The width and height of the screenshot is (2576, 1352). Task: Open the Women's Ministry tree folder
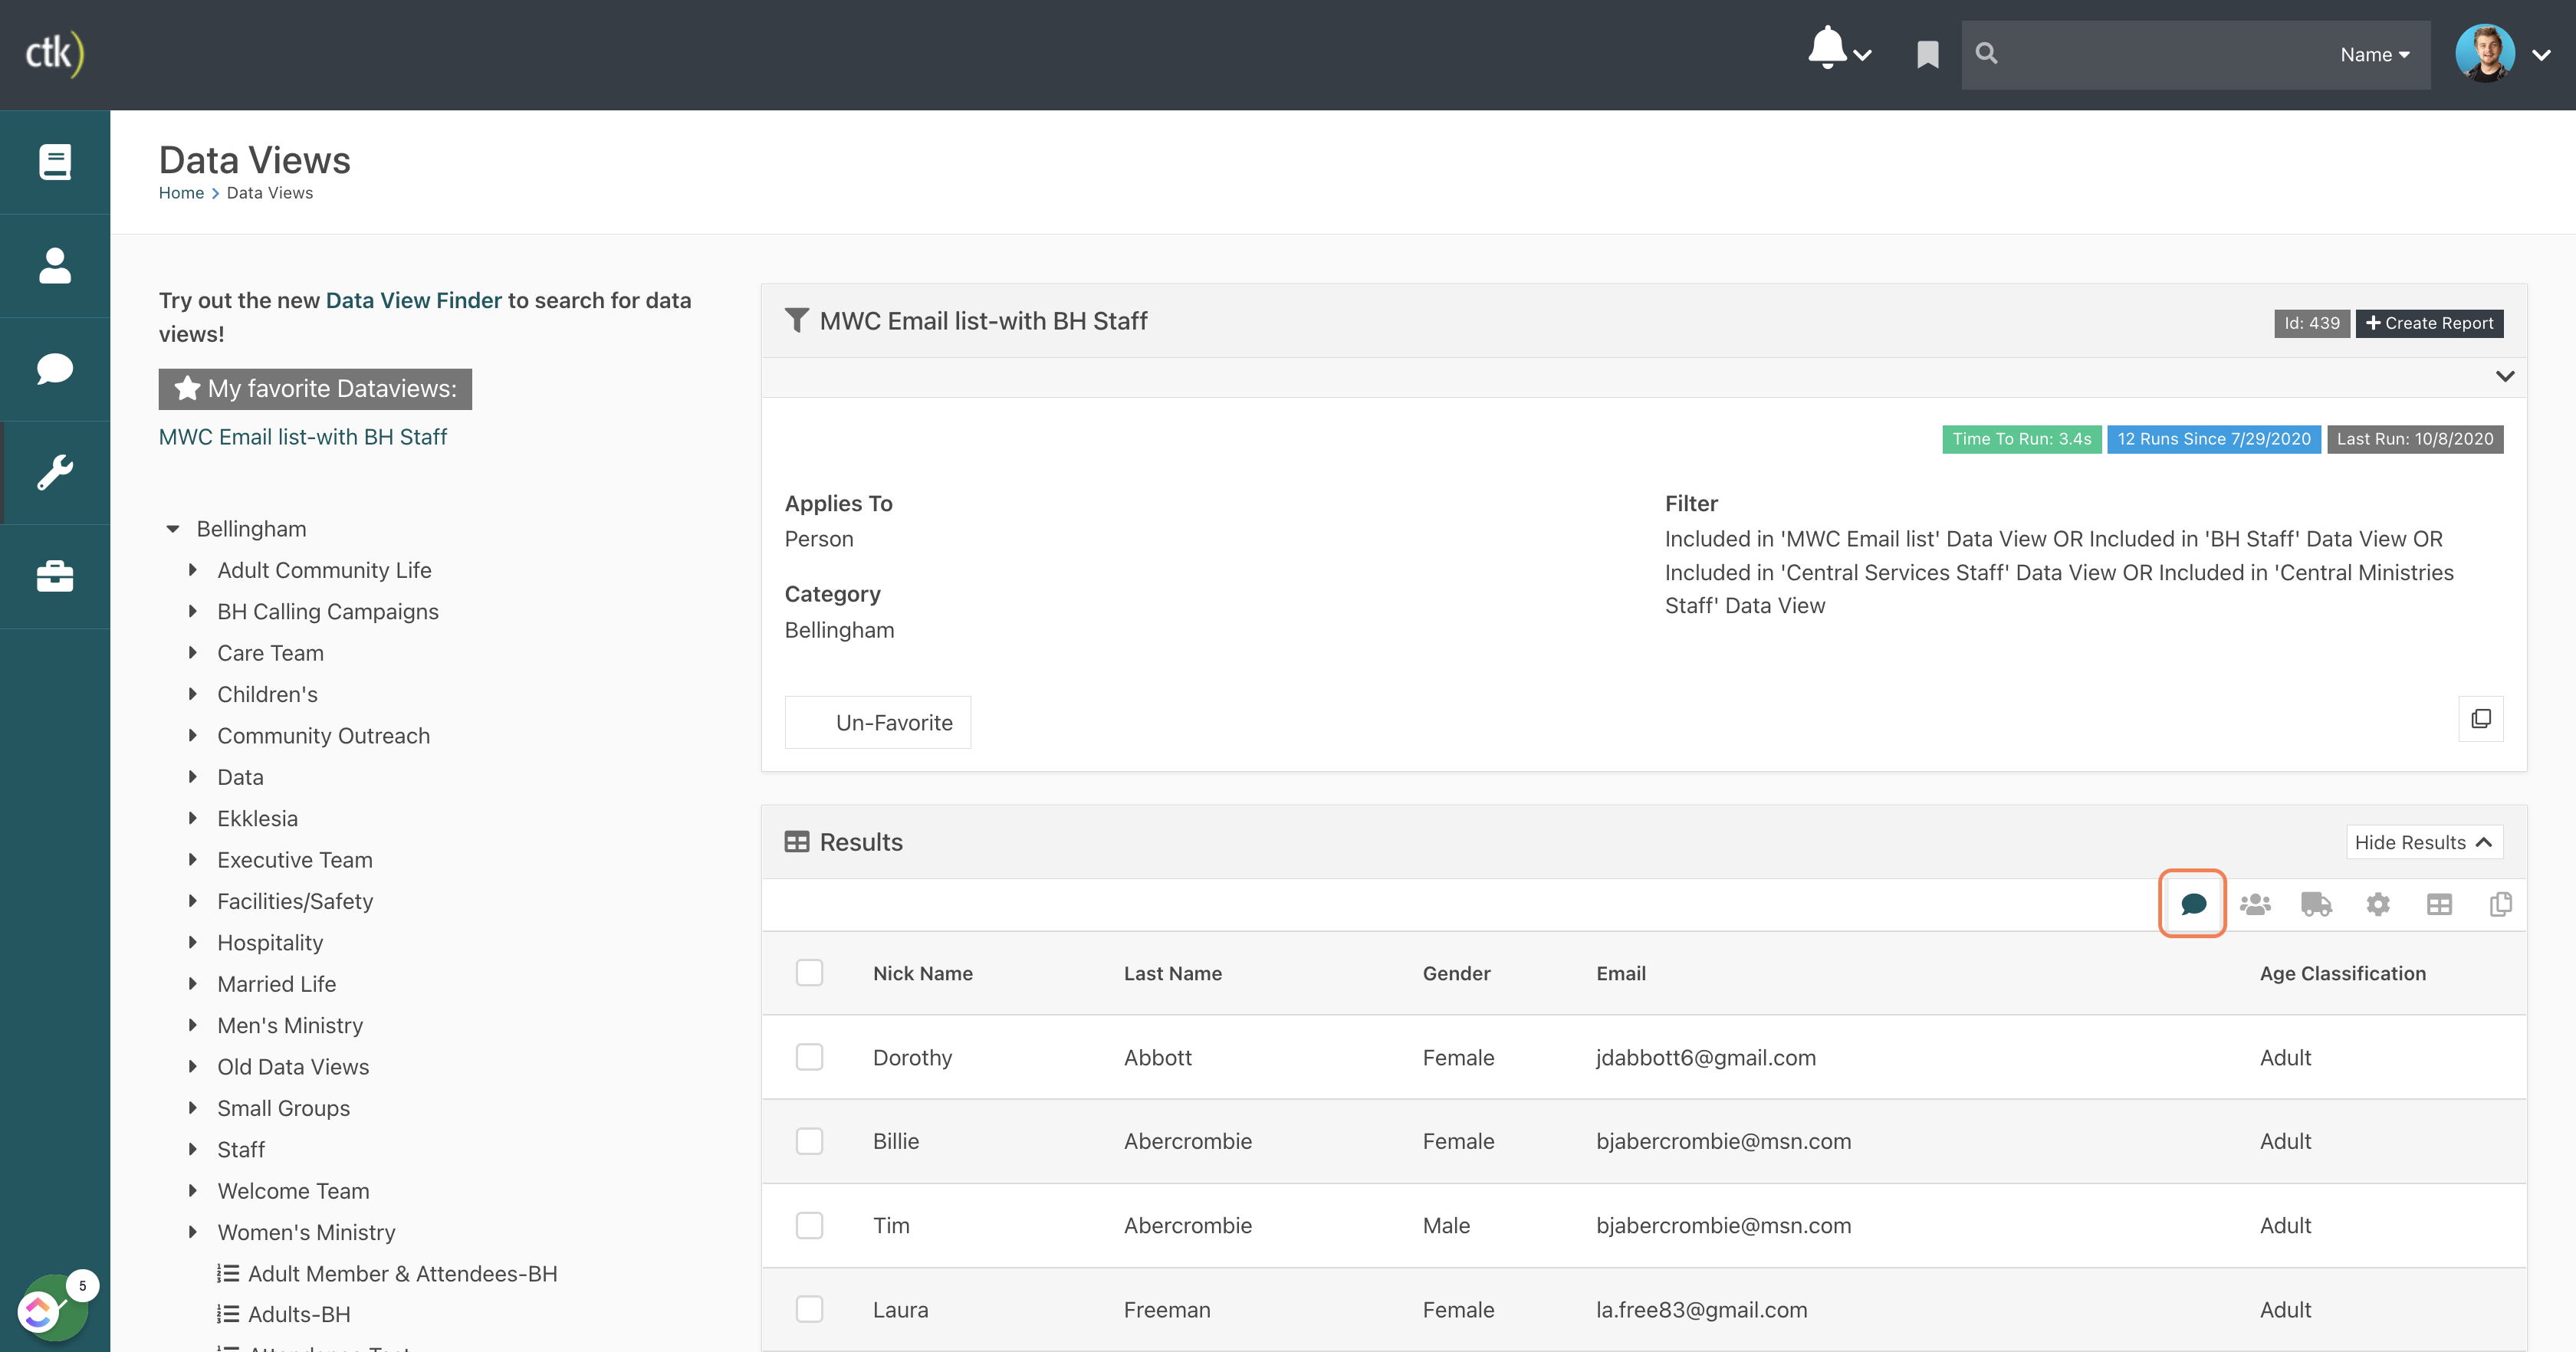pos(306,1232)
